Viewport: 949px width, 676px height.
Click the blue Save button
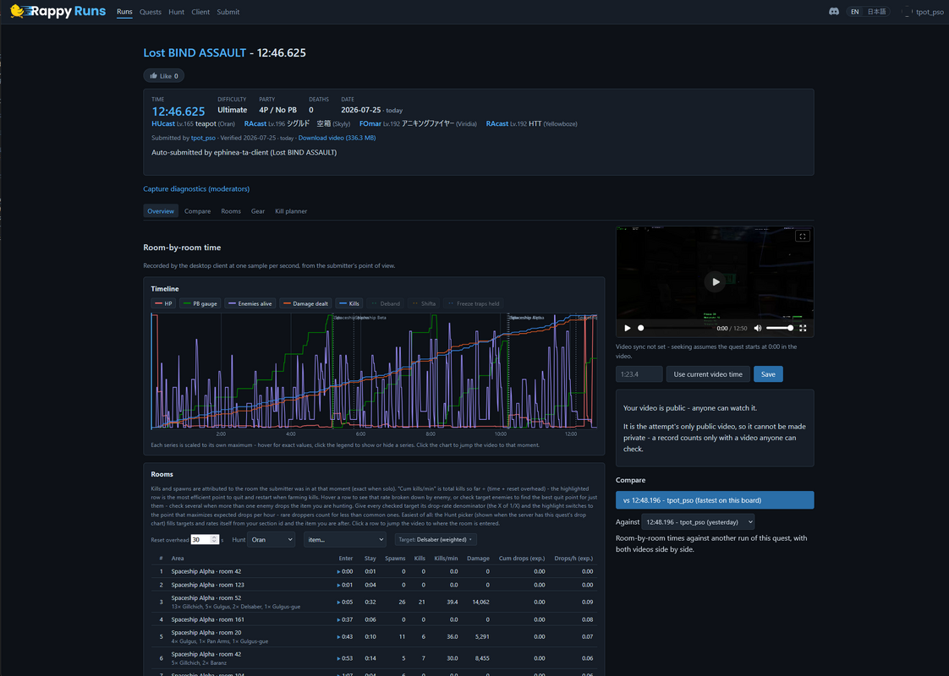pyautogui.click(x=768, y=374)
